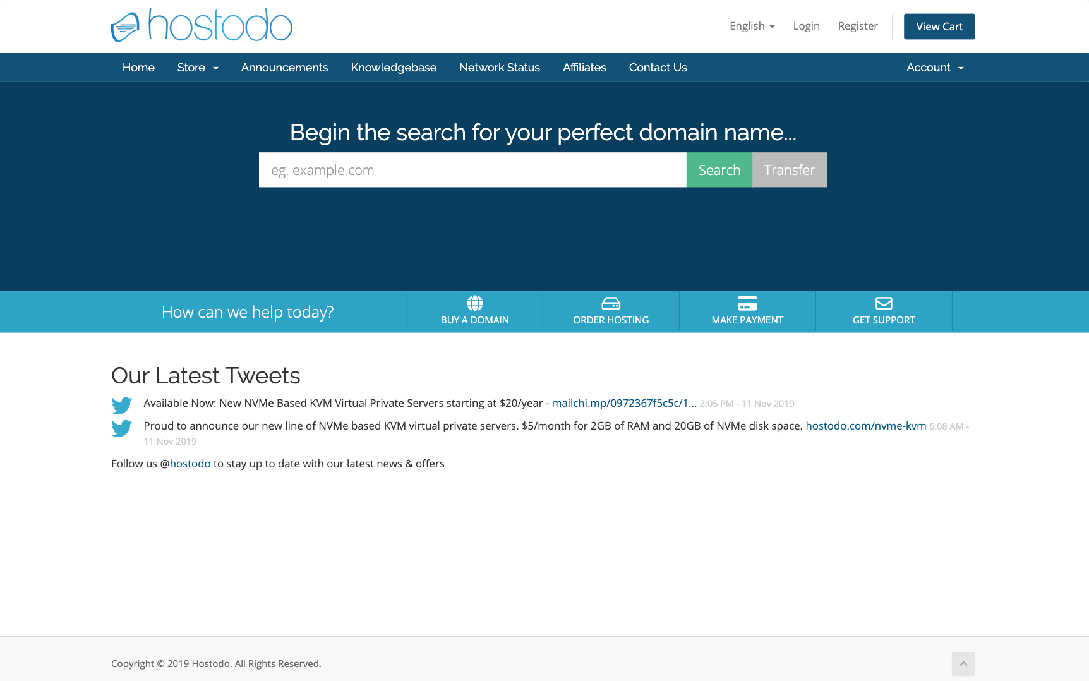Image resolution: width=1089 pixels, height=681 pixels.
Task: Click the credit card icon above Make Payment
Action: pyautogui.click(x=747, y=303)
